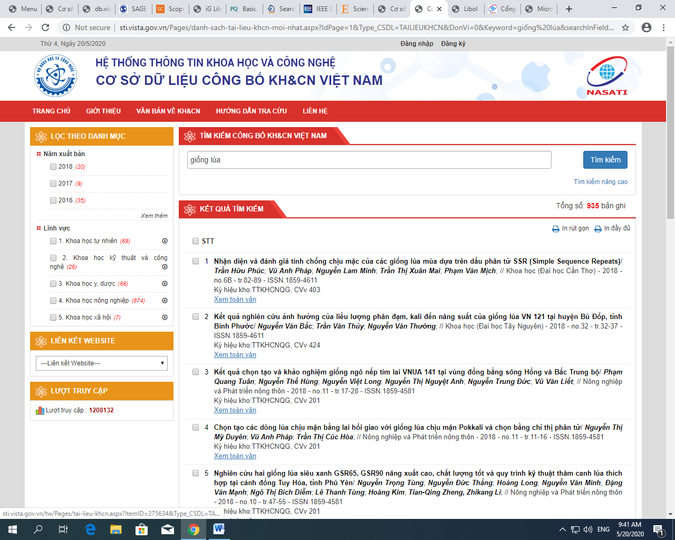Click printer icon for 'In rút gọn'
This screenshot has height=540, width=675.
(555, 229)
